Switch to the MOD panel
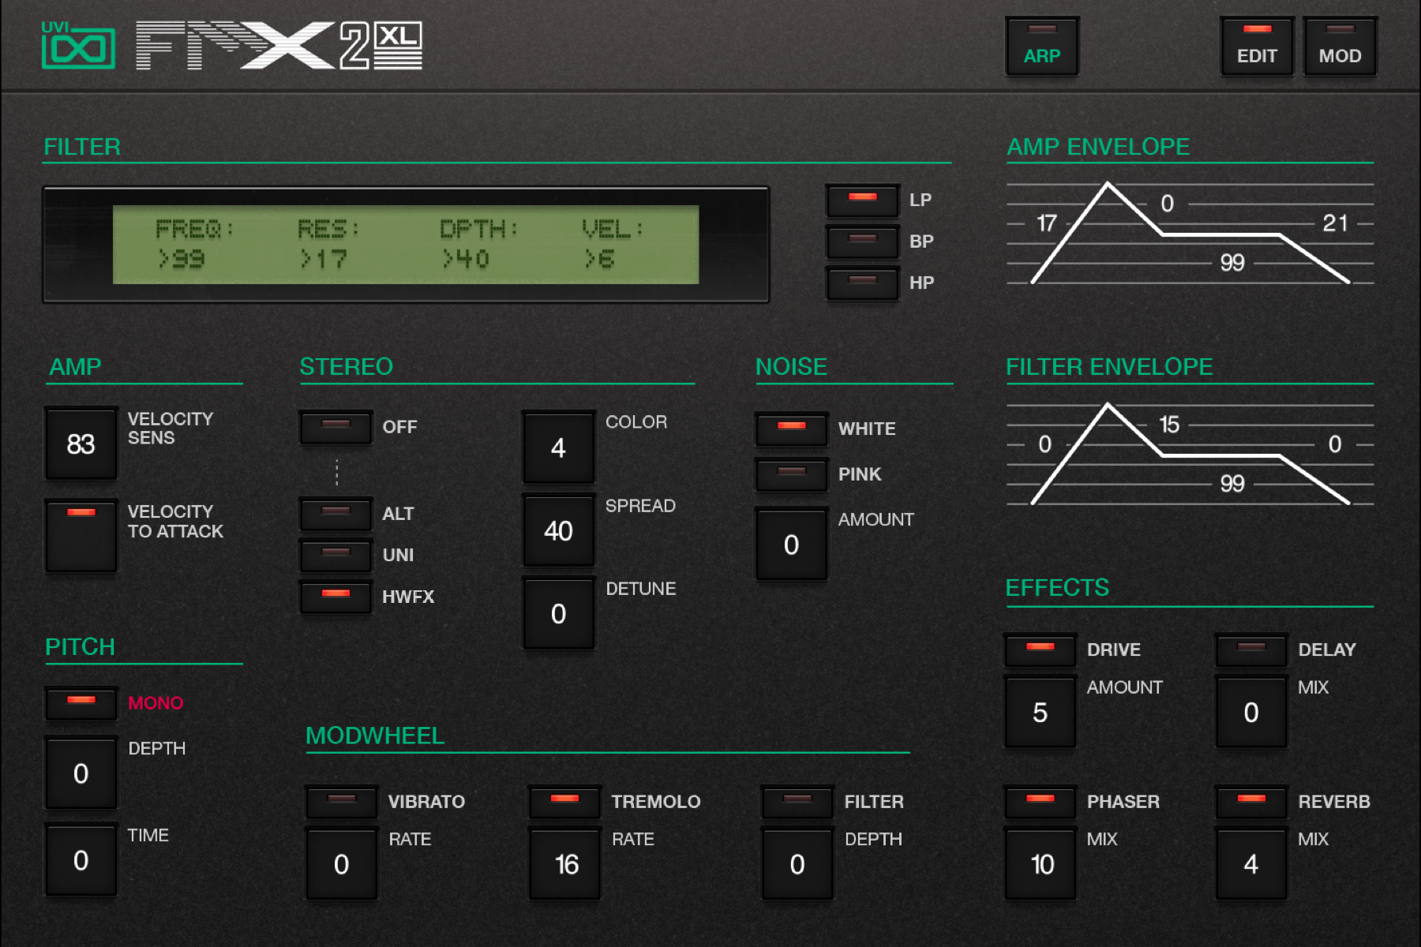 (1340, 46)
